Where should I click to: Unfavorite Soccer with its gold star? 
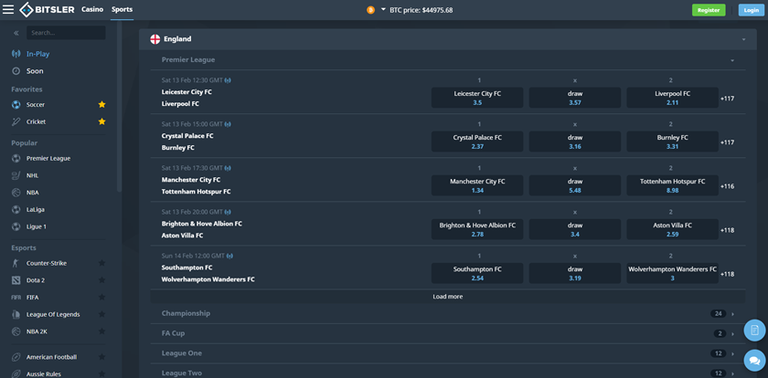click(x=101, y=105)
